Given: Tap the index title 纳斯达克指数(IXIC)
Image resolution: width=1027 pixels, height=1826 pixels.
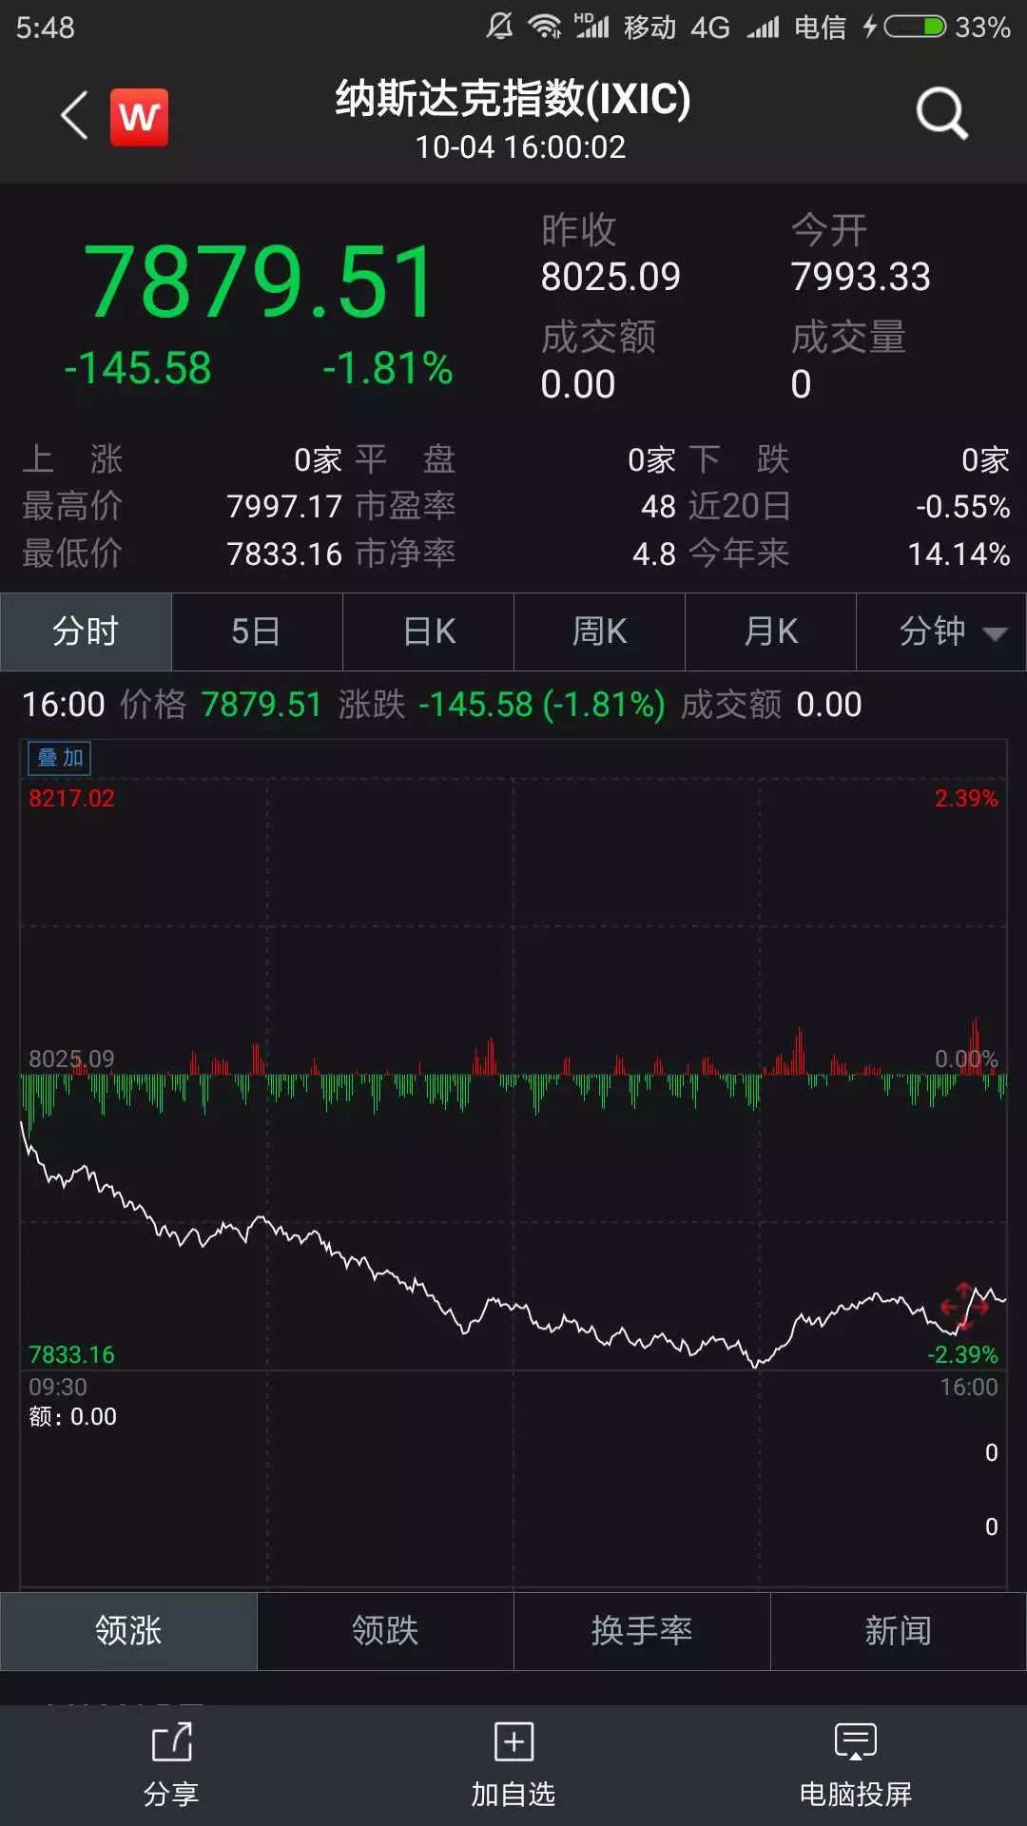Looking at the screenshot, I should coord(513,98).
